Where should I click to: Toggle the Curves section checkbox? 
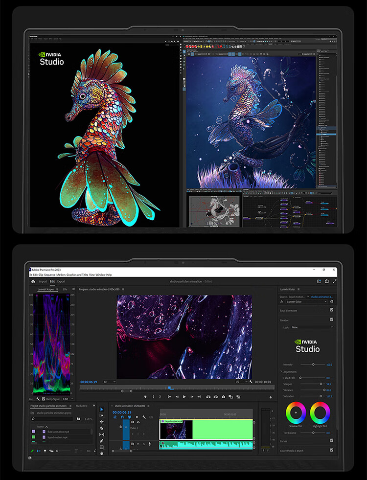331,440
